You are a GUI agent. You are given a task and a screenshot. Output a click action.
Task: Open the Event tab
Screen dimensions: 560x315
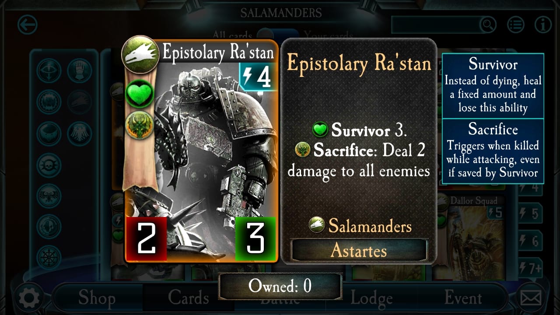coord(463,298)
